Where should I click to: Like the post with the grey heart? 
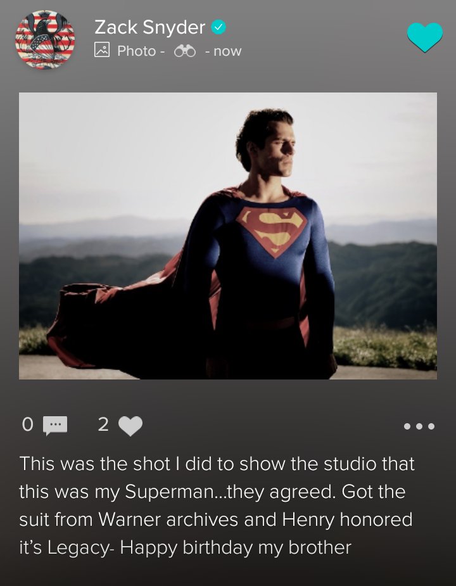130,426
